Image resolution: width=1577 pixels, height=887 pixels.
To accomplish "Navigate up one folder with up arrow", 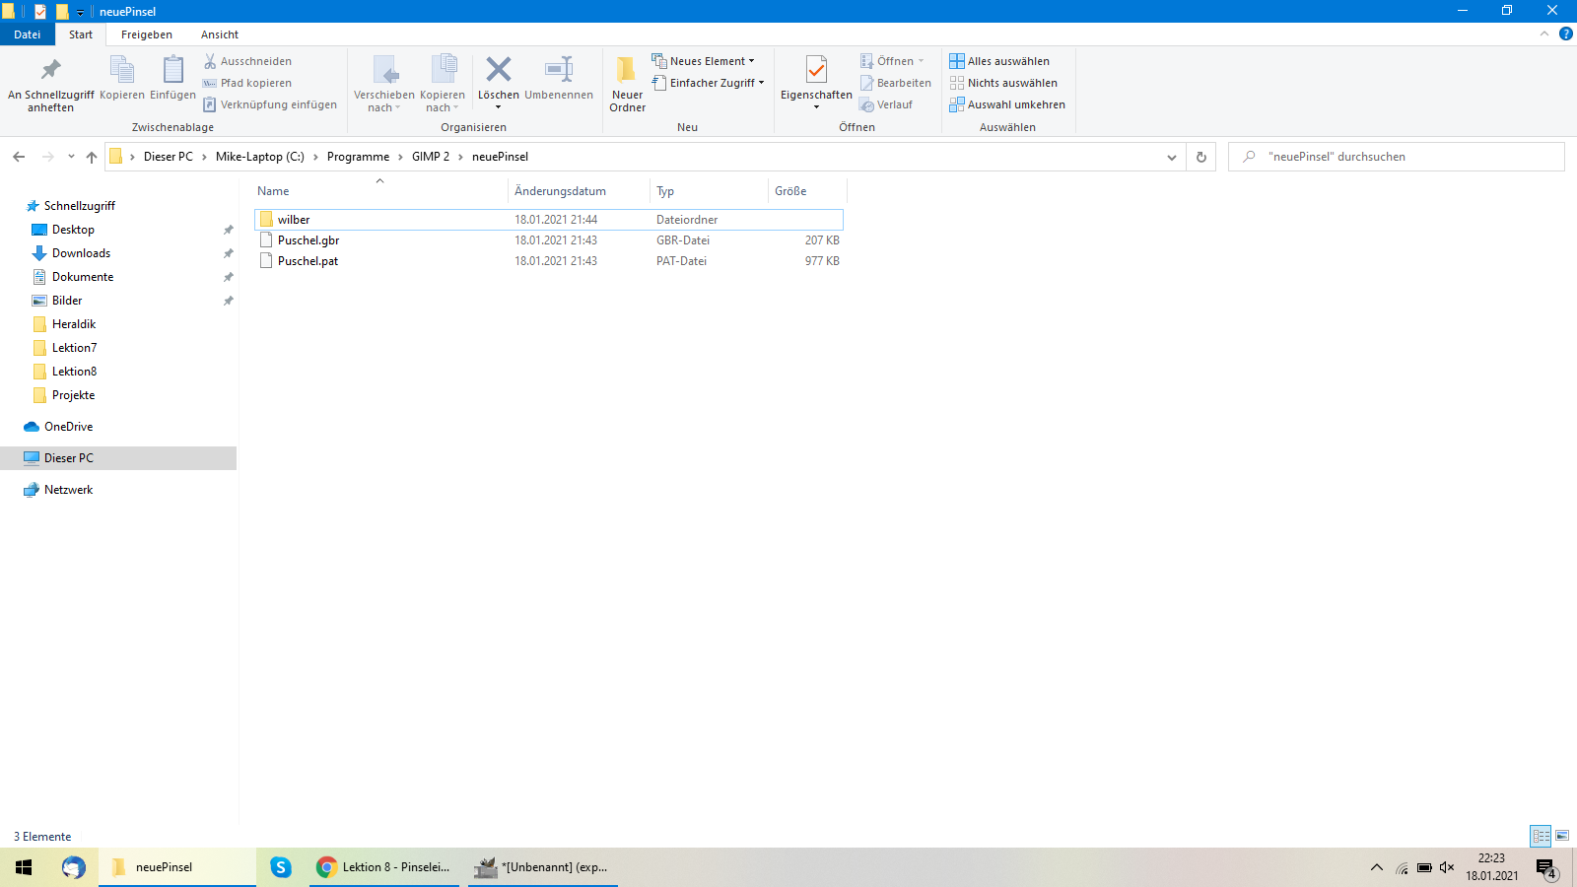I will [92, 157].
